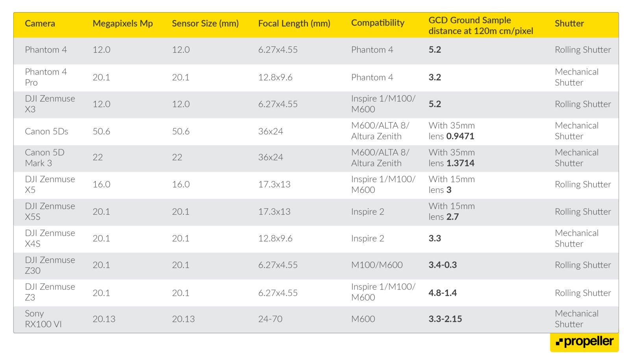Click the DJI Zenmuse X5S camera name

pos(50,211)
